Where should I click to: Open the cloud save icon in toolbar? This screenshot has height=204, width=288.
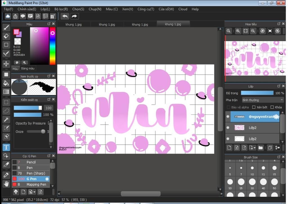pos(8,16)
